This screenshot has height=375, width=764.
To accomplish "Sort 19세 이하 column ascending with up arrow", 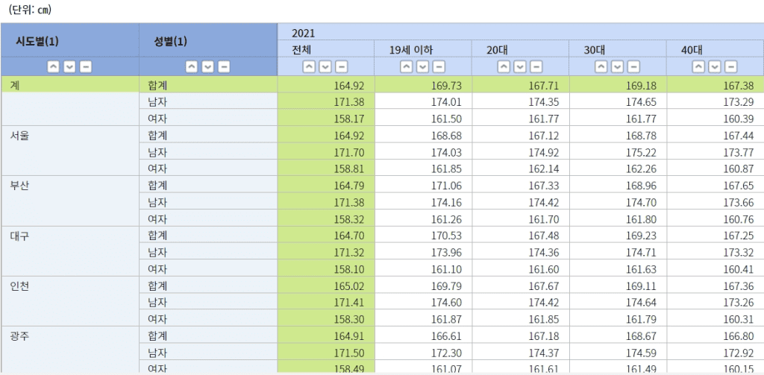I will pyautogui.click(x=406, y=67).
